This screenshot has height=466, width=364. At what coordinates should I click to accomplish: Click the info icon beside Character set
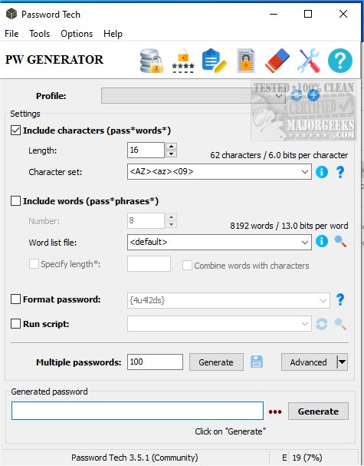(x=322, y=172)
